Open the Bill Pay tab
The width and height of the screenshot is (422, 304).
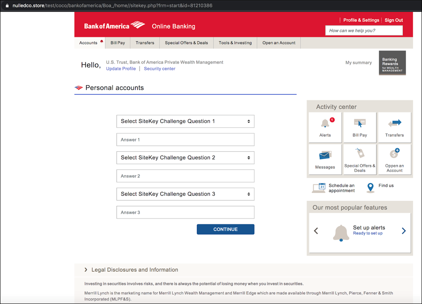pos(118,43)
